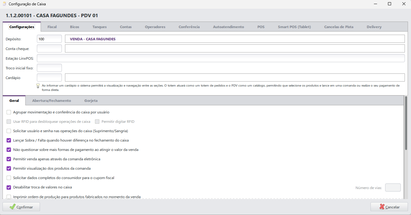Click the lightbulb hint icon under Cardápio

click(x=38, y=86)
